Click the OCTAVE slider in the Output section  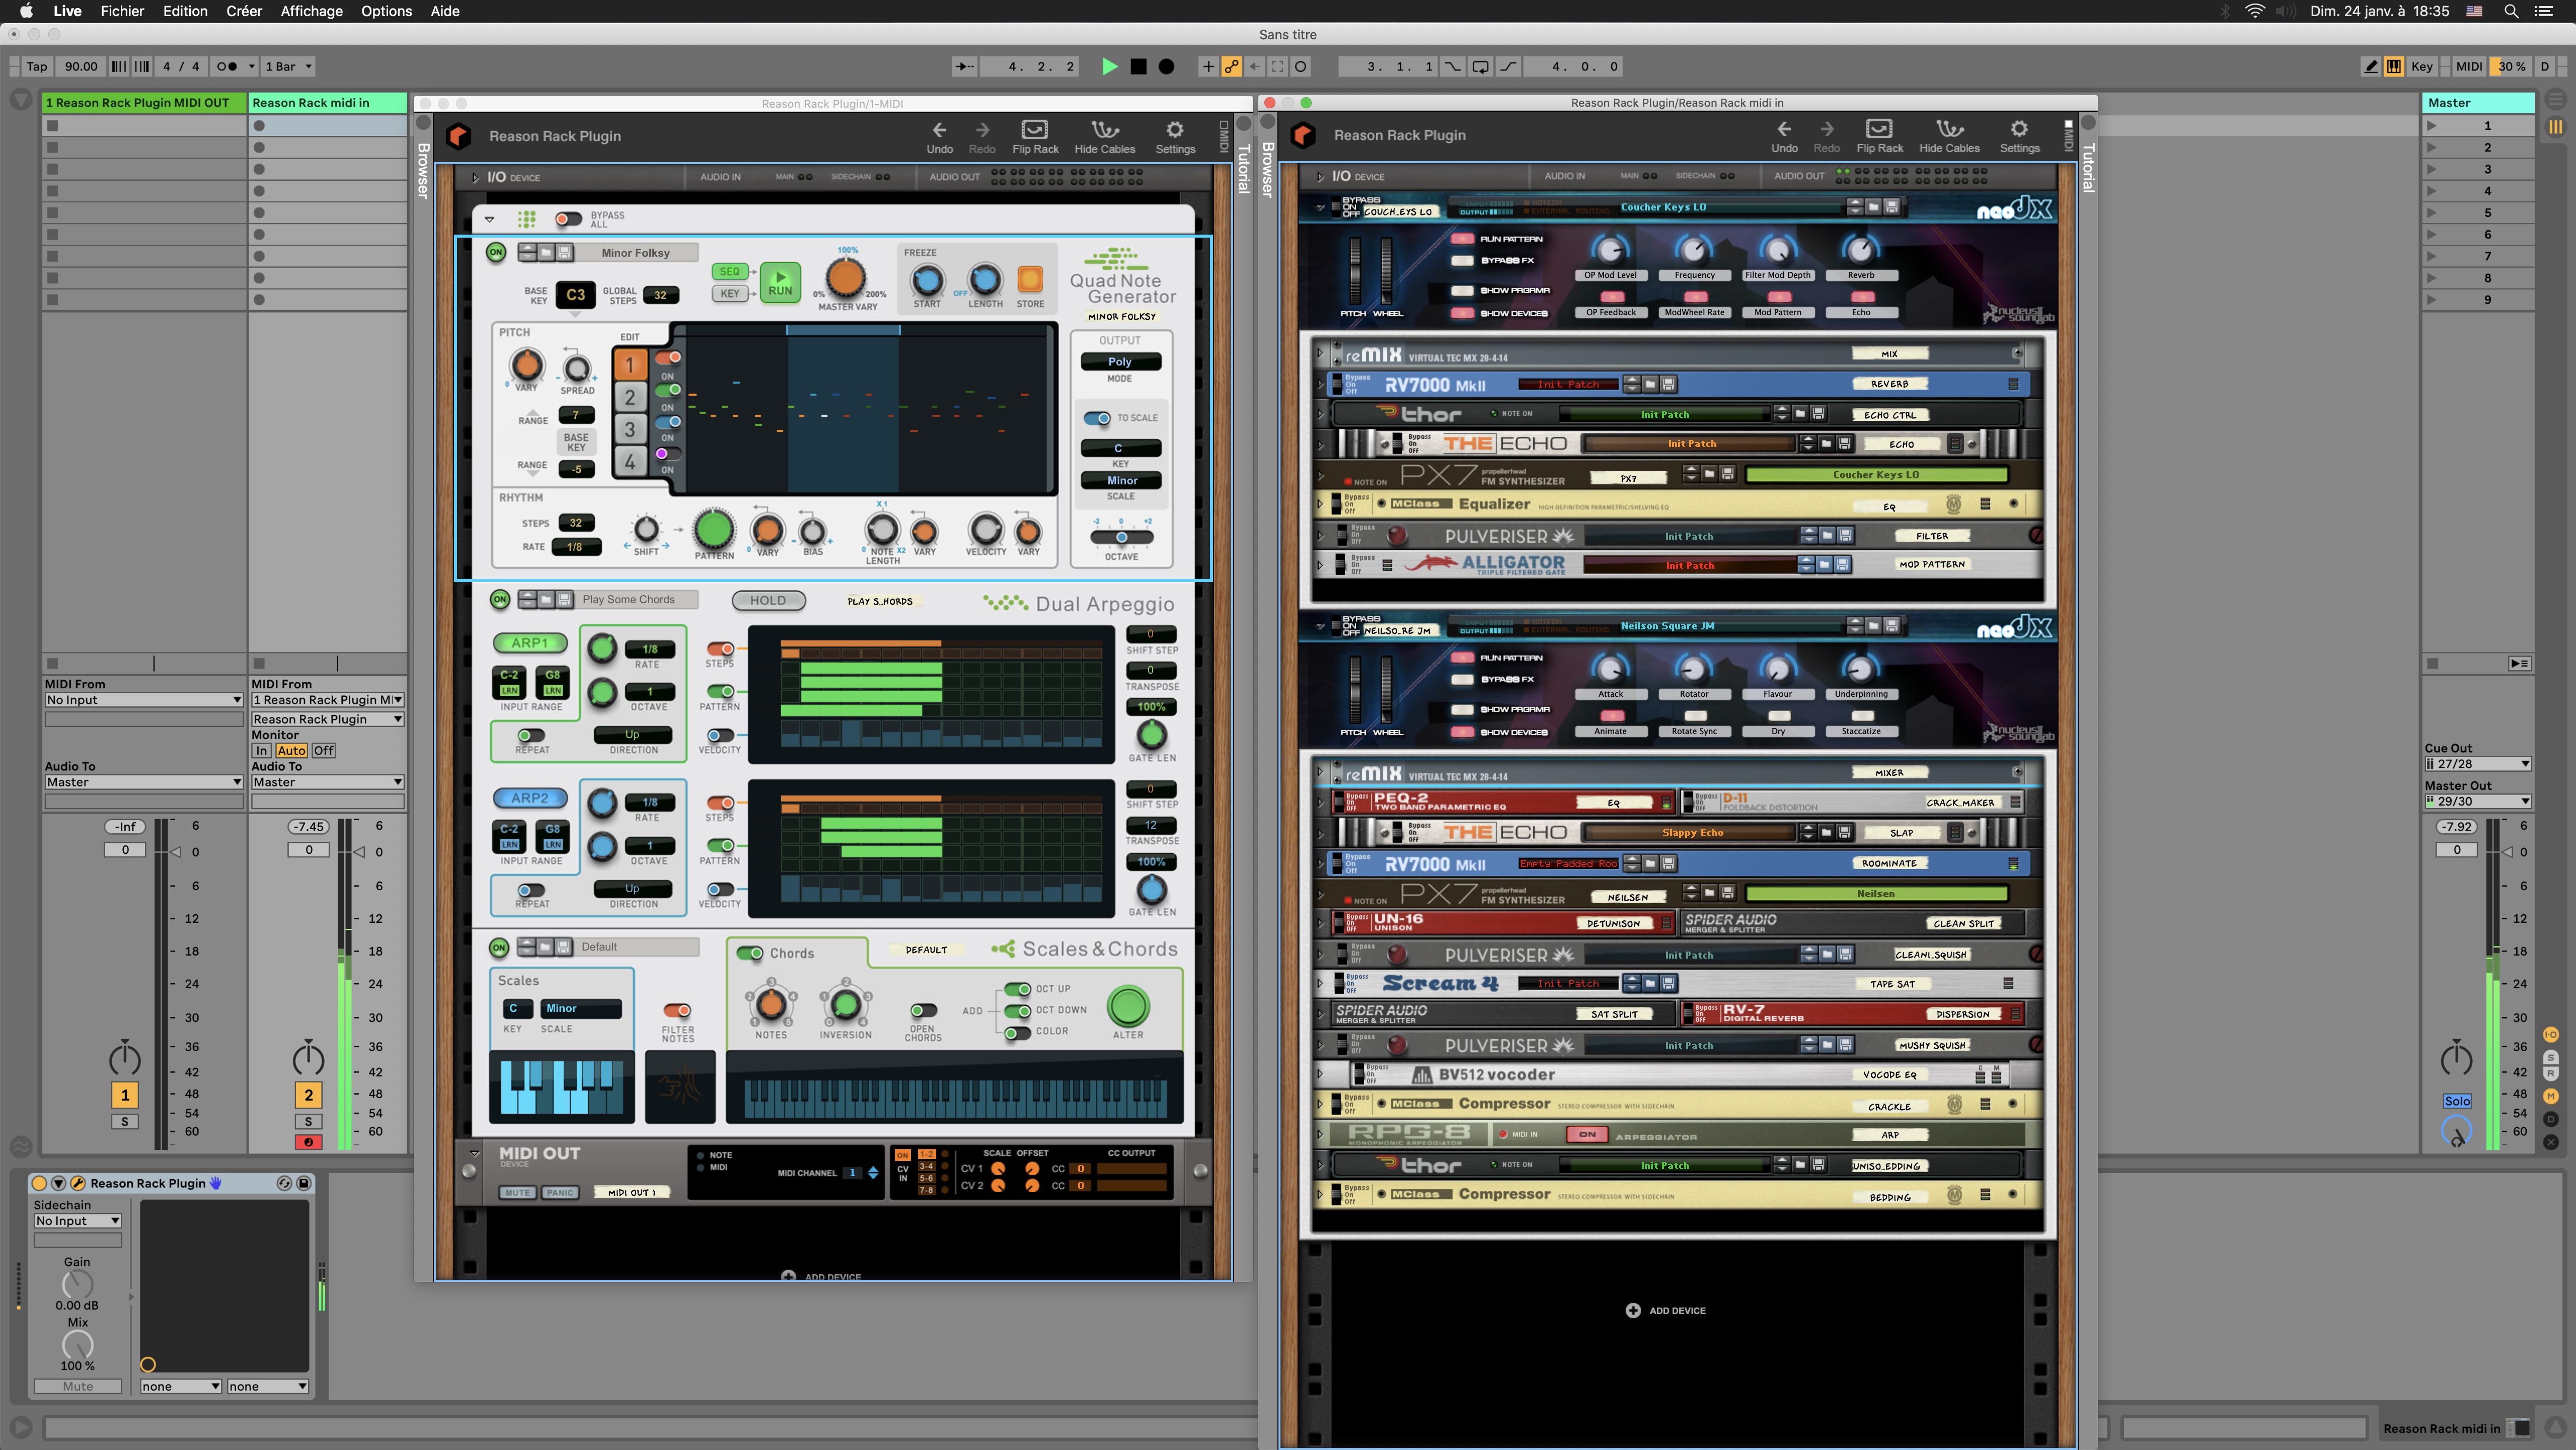coord(1121,537)
